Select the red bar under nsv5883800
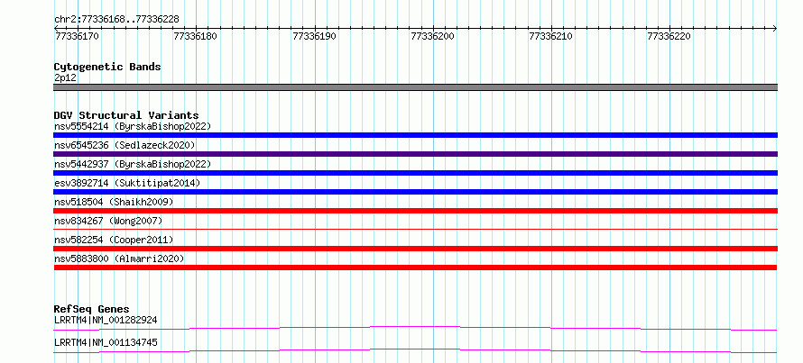 [415, 268]
